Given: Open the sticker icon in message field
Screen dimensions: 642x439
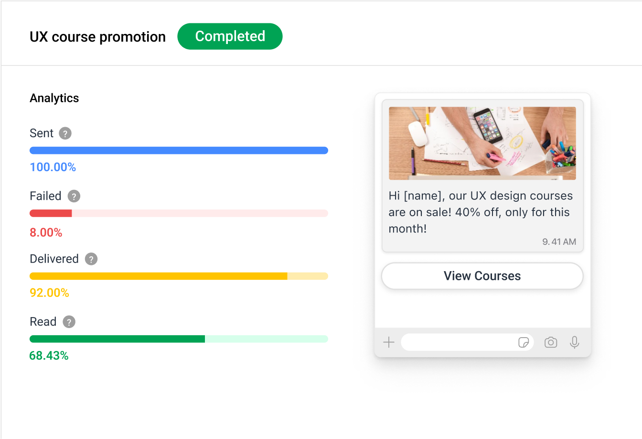Looking at the screenshot, I should click(524, 342).
